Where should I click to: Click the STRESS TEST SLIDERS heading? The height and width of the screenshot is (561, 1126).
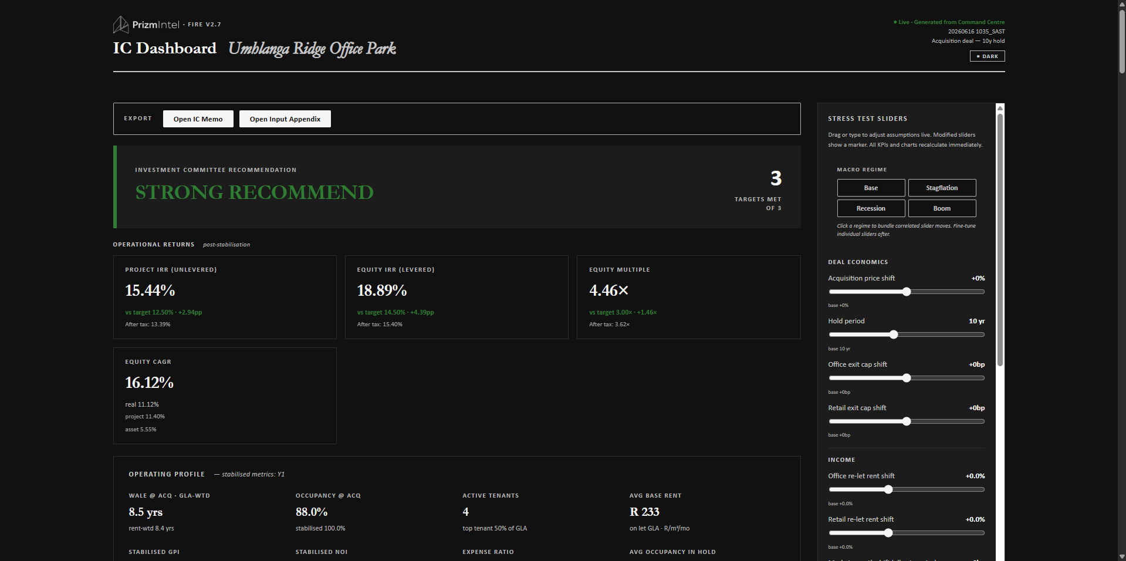pyautogui.click(x=867, y=119)
